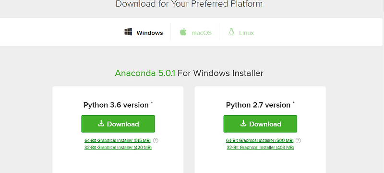384x173 pixels.
Task: Open 64-Bit Graphical Installer (500 MB) link
Action: coord(260,140)
